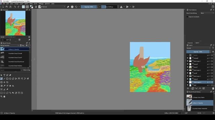
Task: Select the Fill bucket tool
Action: point(13,86)
